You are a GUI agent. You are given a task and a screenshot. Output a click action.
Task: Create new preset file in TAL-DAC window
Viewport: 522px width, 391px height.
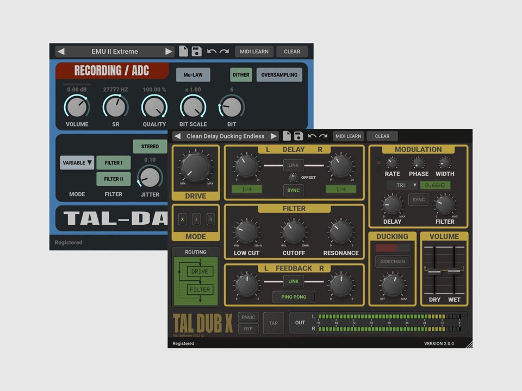pos(183,51)
